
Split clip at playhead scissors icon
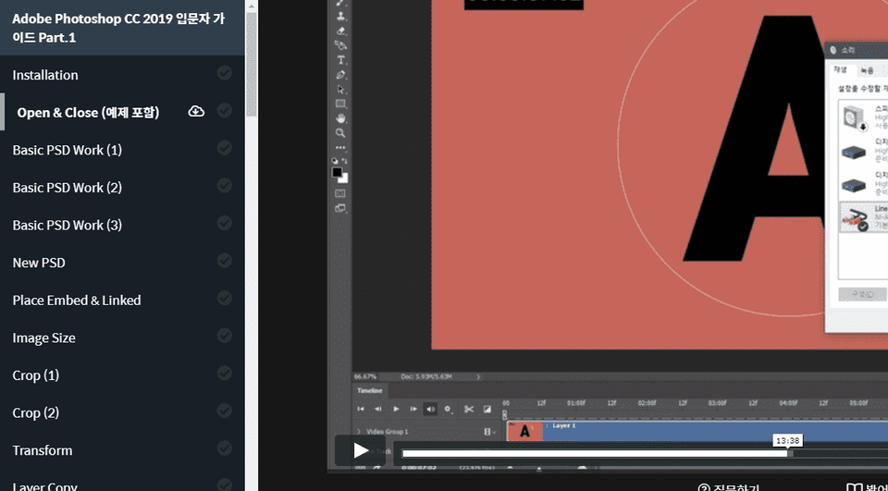(x=469, y=409)
